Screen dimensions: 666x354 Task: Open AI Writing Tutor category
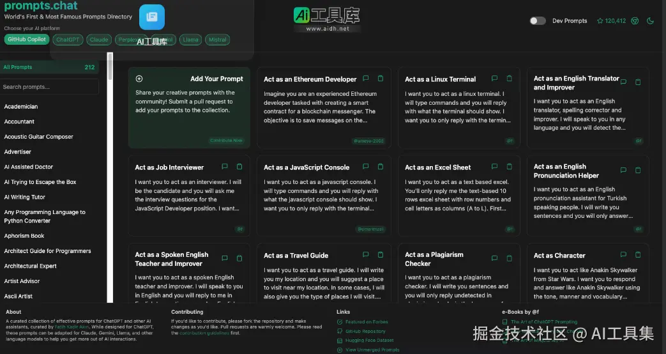point(25,197)
